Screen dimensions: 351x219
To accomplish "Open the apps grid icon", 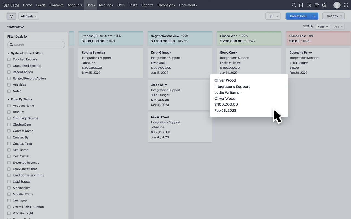I will 346,5.
